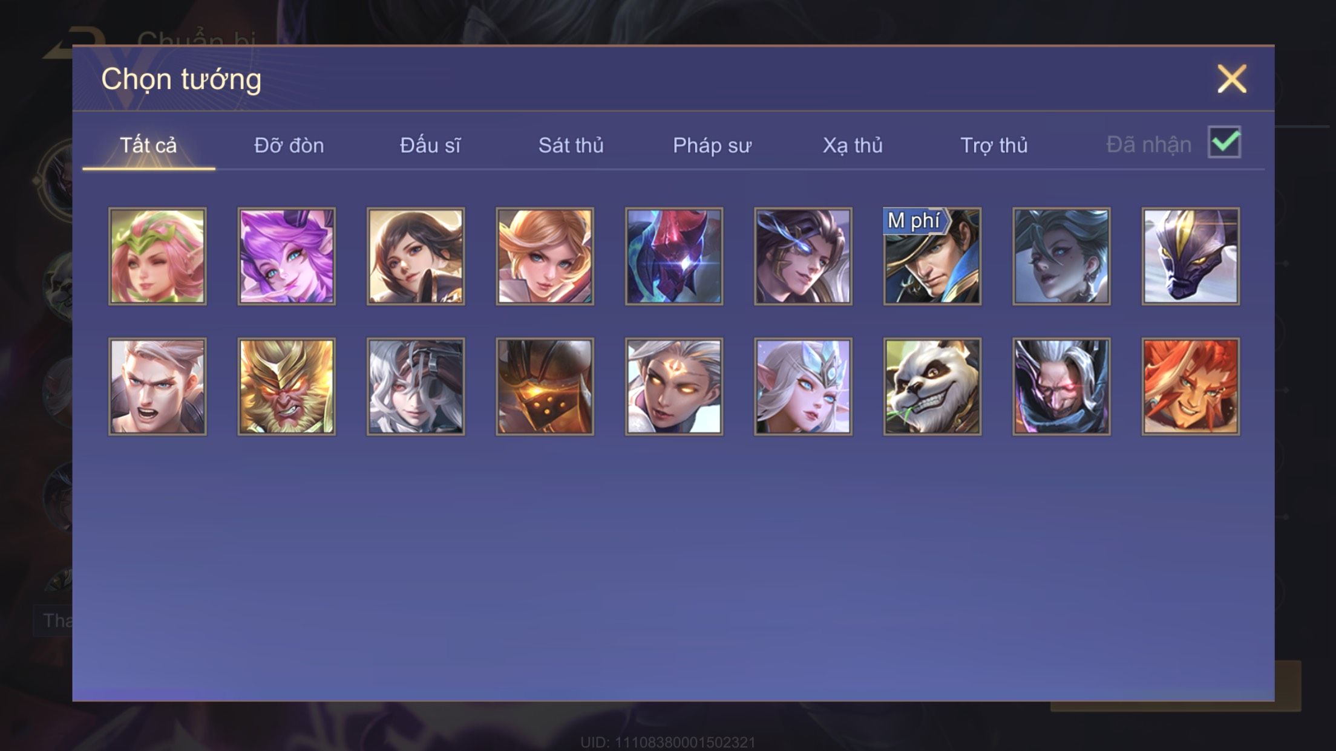The width and height of the screenshot is (1336, 751).
Task: Filter heroes by Pháp sư tab
Action: click(712, 145)
